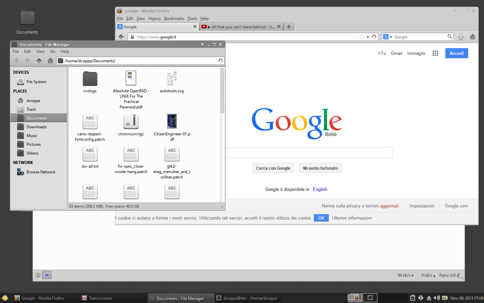This screenshot has width=484, height=303.
Task: Reload the page in Firefox
Action: tap(374, 37)
